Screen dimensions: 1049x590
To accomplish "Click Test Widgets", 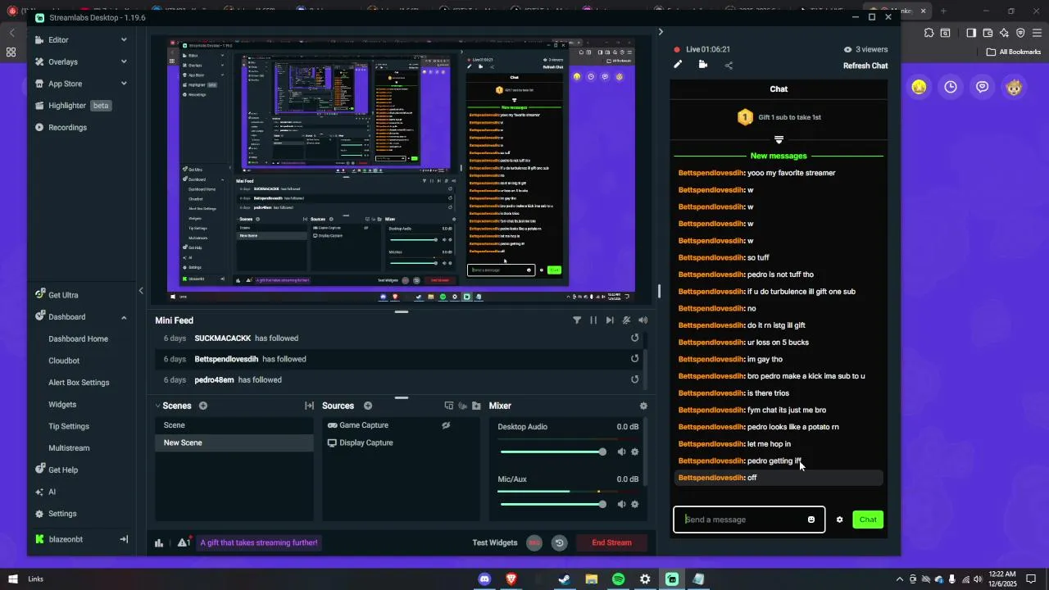I will tap(495, 542).
